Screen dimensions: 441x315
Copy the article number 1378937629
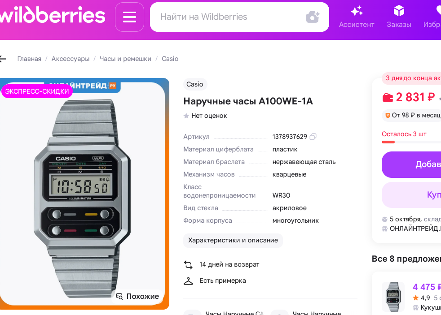[x=313, y=137]
